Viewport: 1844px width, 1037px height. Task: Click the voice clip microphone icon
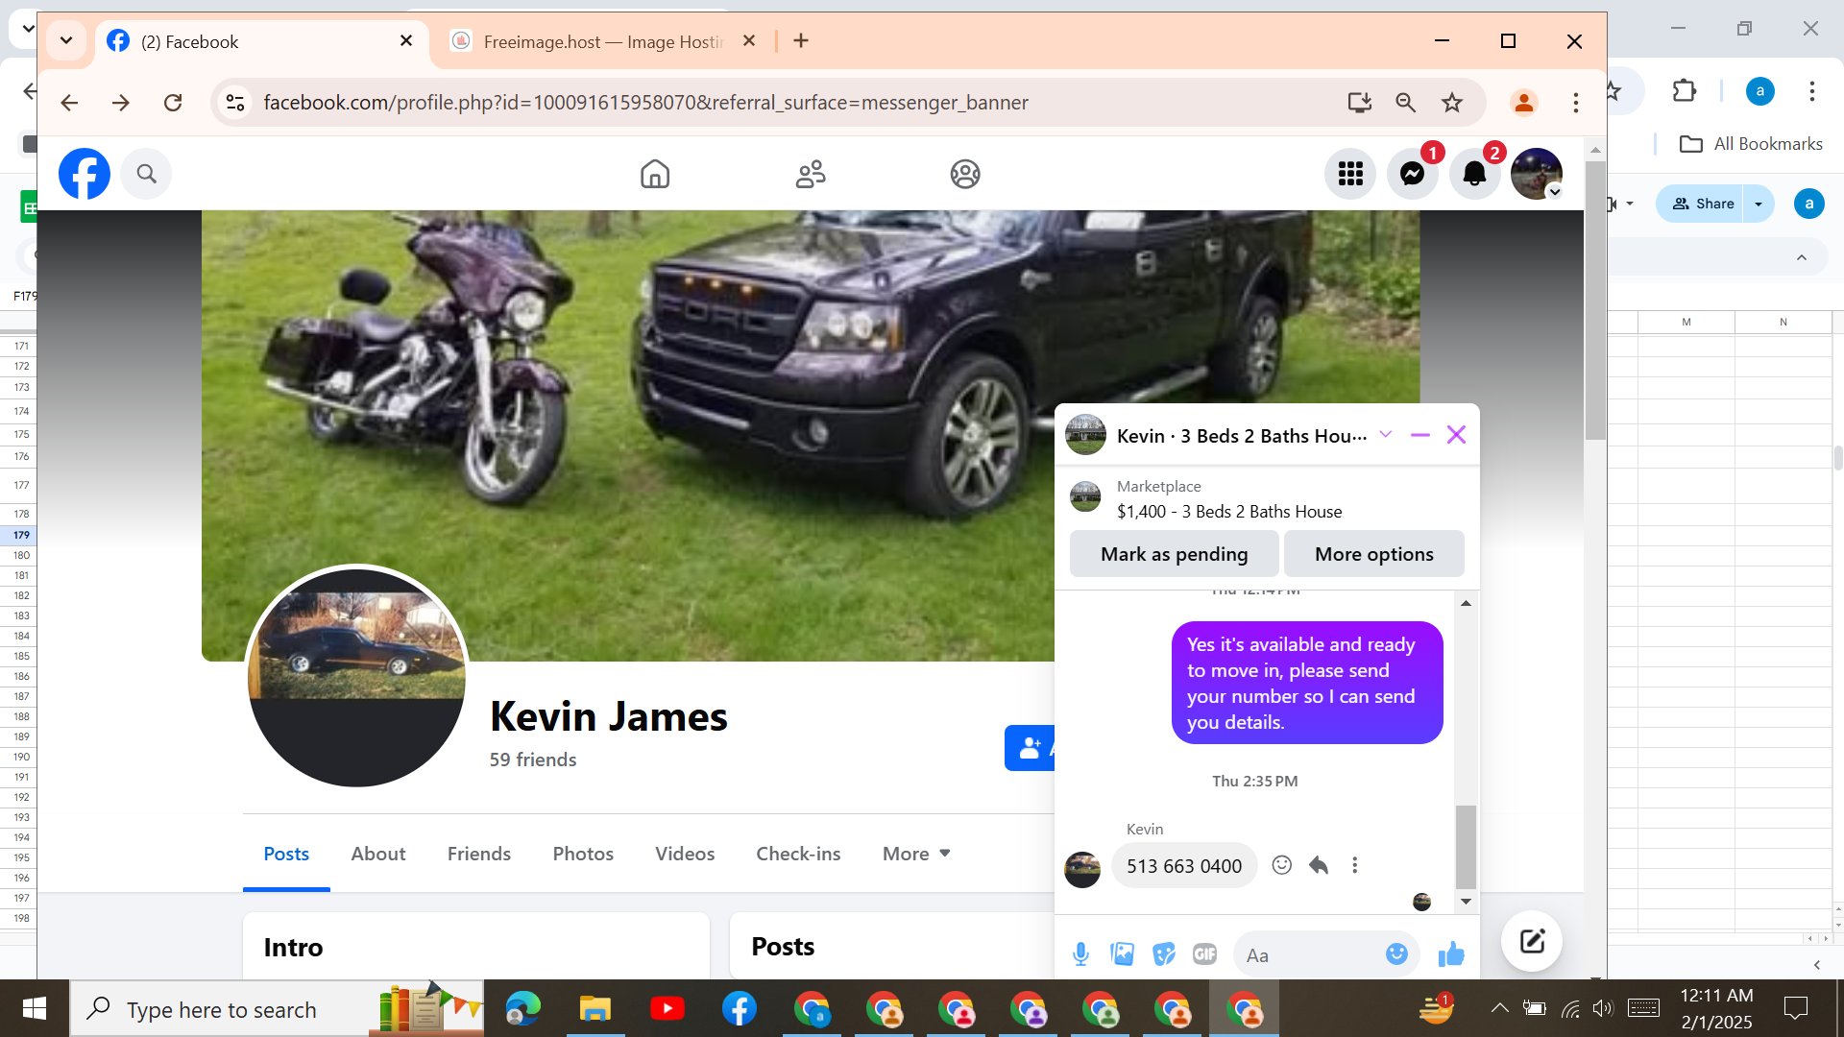tap(1080, 954)
